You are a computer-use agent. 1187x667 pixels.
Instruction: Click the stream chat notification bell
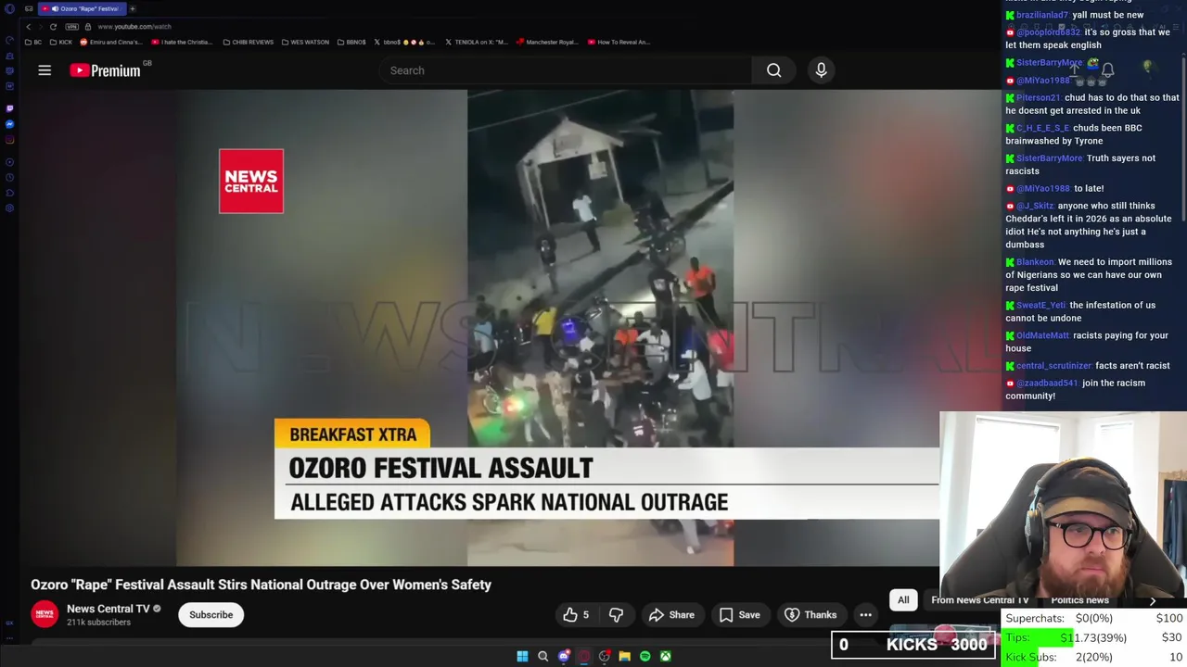click(x=1107, y=69)
